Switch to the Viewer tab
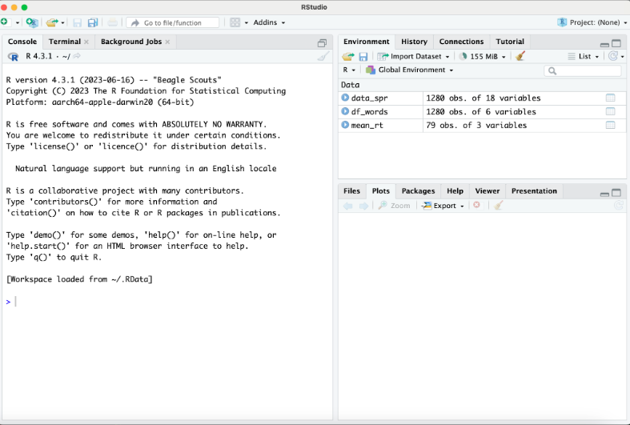Image resolution: width=630 pixels, height=425 pixels. pos(487,190)
